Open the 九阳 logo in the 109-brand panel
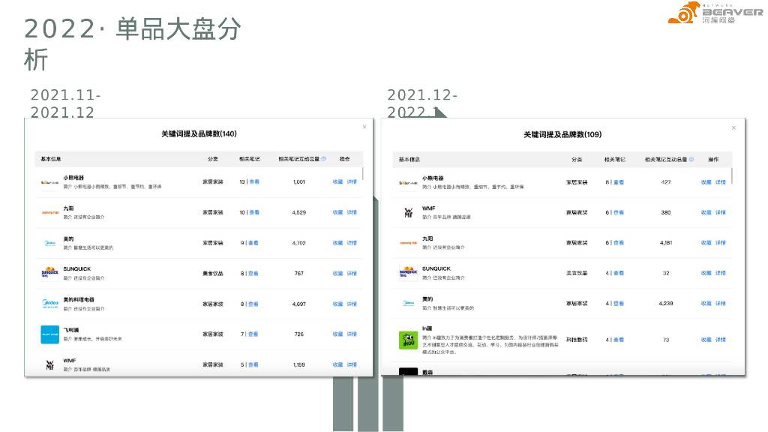This screenshot has height=432, width=768. (409, 243)
